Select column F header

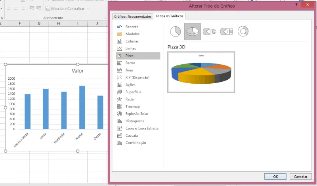[x=20, y=23]
